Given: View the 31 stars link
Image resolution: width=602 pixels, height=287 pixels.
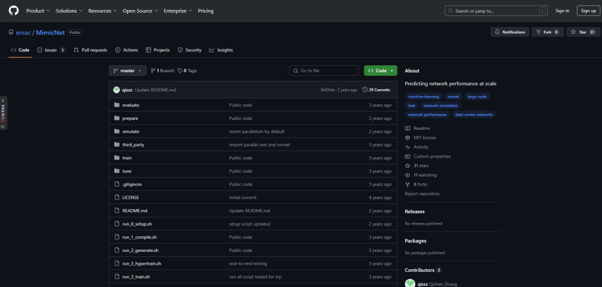Looking at the screenshot, I should click(x=416, y=166).
